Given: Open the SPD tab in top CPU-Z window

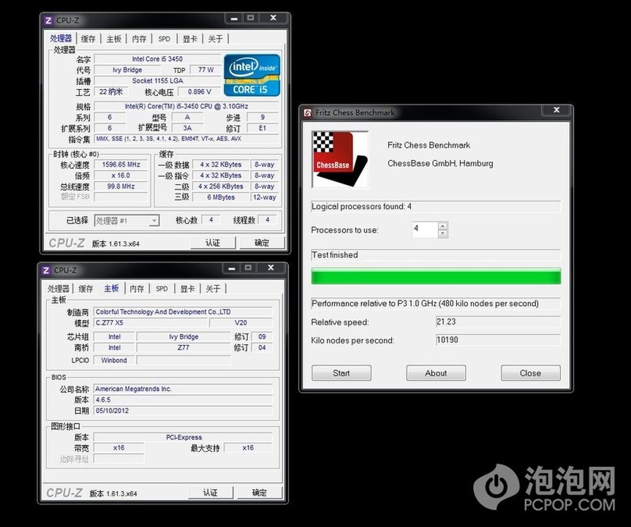Looking at the screenshot, I should click(164, 39).
